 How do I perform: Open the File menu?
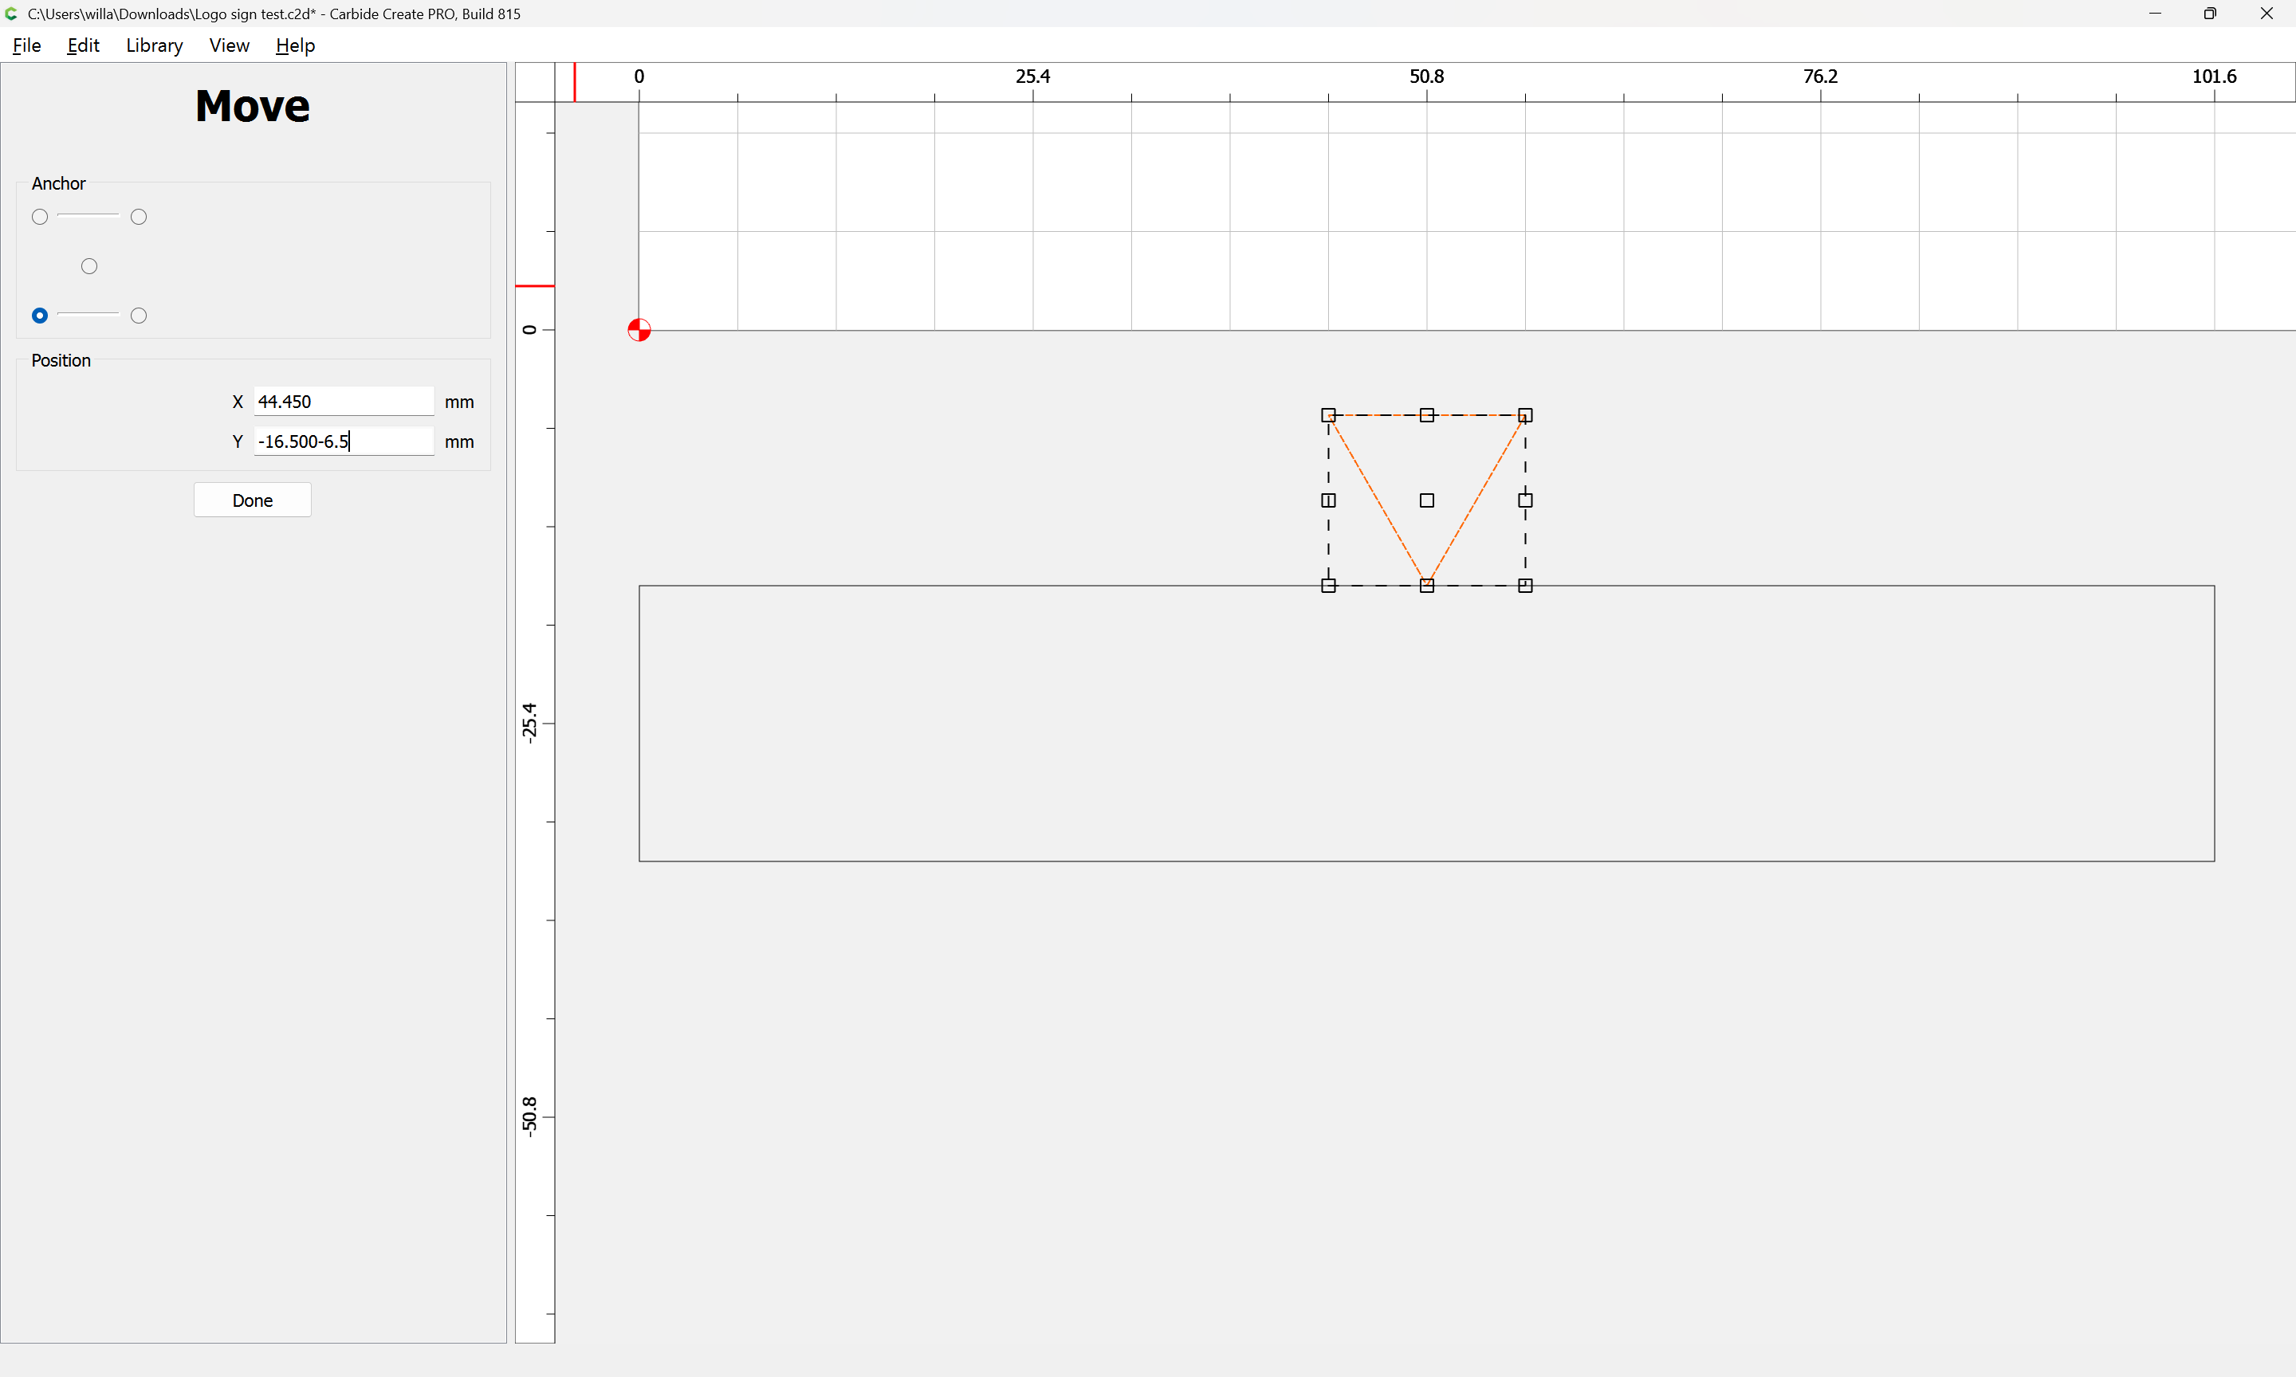coord(27,45)
